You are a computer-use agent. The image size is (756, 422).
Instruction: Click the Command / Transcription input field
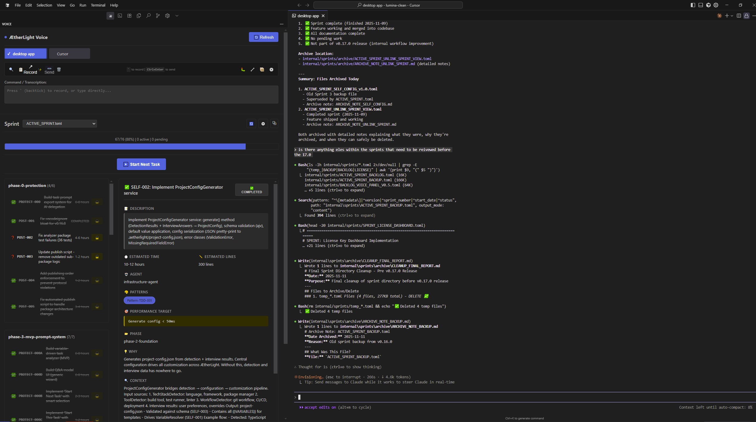(x=141, y=94)
